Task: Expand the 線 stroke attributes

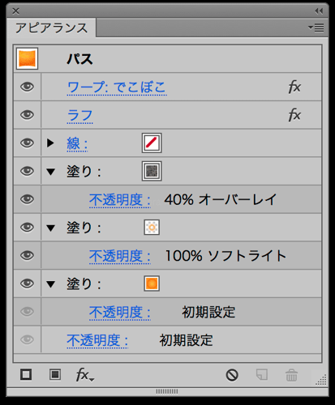Action: [50, 143]
